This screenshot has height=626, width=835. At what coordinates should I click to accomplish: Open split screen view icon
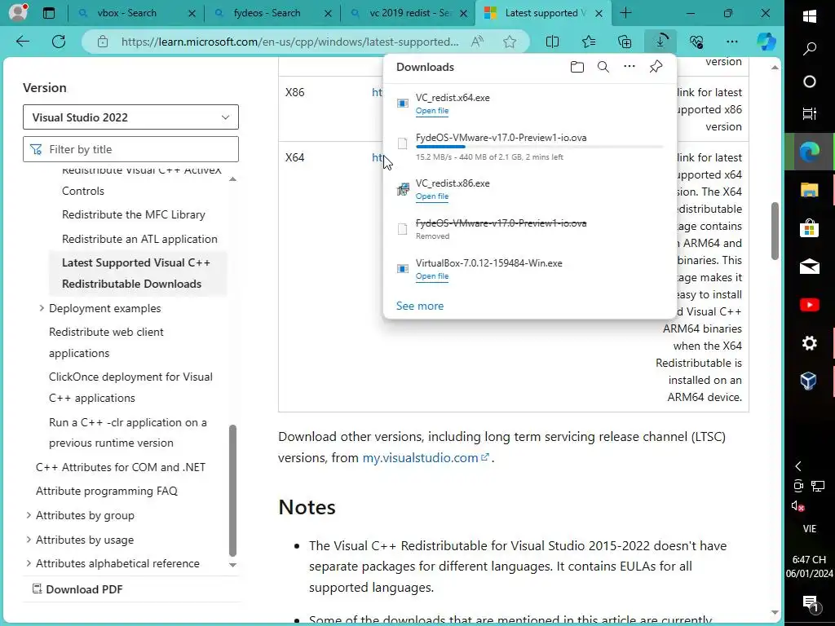pyautogui.click(x=552, y=42)
